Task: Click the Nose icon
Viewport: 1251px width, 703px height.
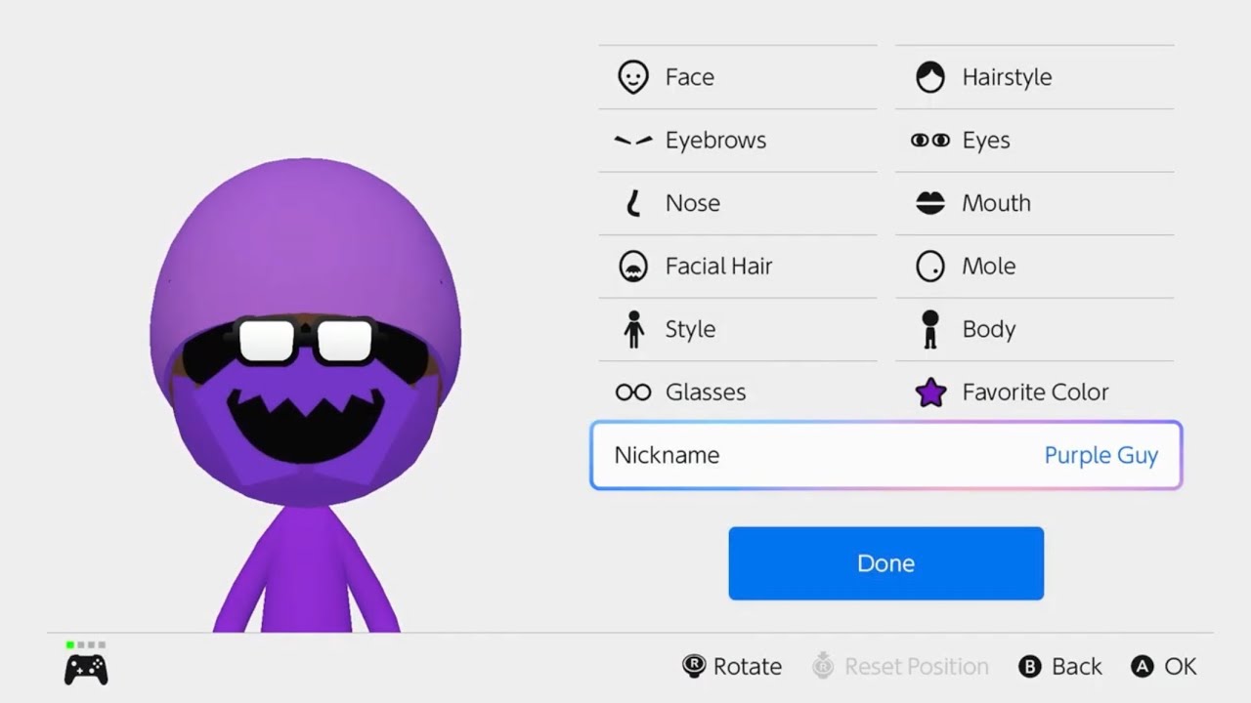Action: (633, 203)
